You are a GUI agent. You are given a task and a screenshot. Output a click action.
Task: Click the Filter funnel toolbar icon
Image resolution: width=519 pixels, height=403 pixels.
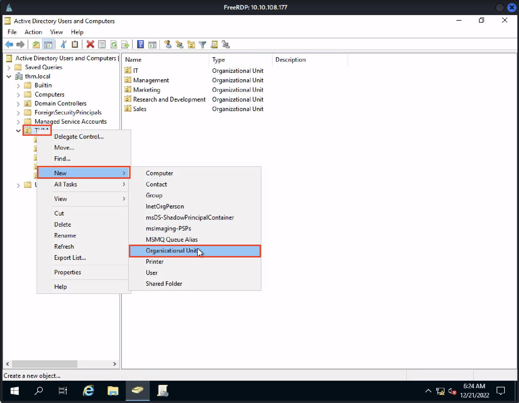click(203, 44)
